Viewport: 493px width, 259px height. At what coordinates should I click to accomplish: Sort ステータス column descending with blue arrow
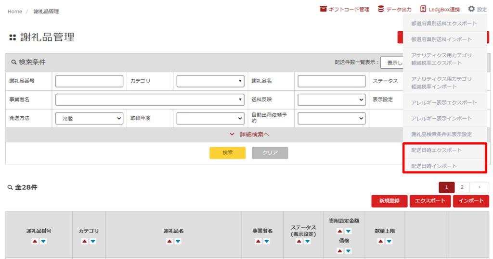pyautogui.click(x=307, y=241)
